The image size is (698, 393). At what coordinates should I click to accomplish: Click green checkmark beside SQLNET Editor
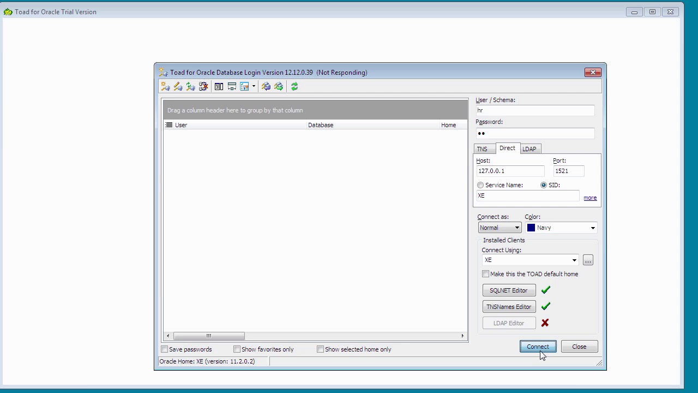point(546,290)
